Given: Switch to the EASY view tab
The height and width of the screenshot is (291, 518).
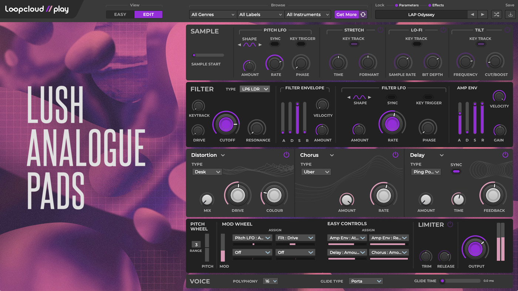Looking at the screenshot, I should [x=120, y=14].
